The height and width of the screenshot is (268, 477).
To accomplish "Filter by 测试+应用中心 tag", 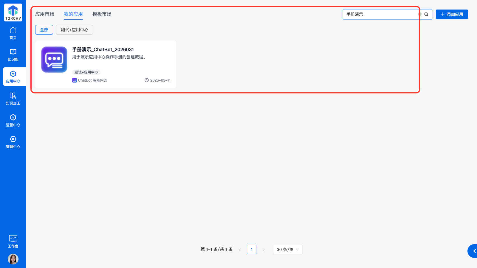I will (75, 30).
